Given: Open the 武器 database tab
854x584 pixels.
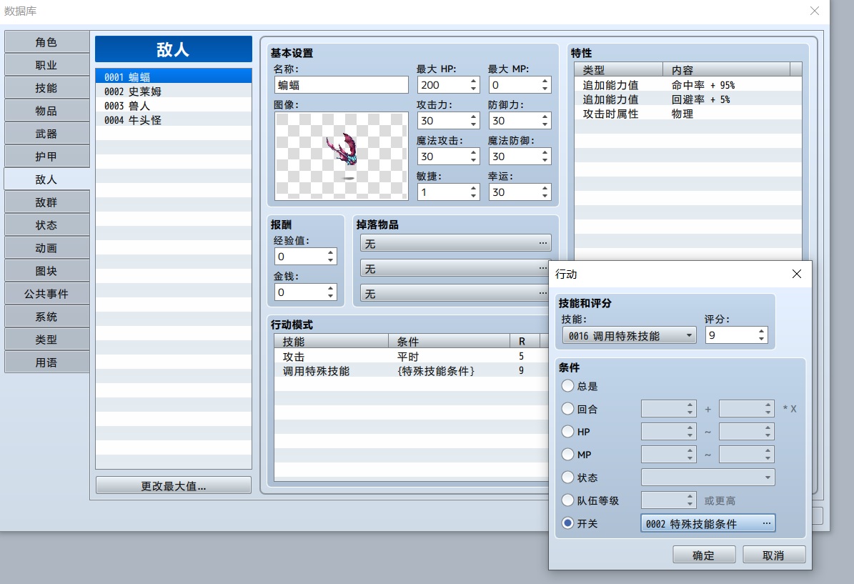Looking at the screenshot, I should [46, 134].
